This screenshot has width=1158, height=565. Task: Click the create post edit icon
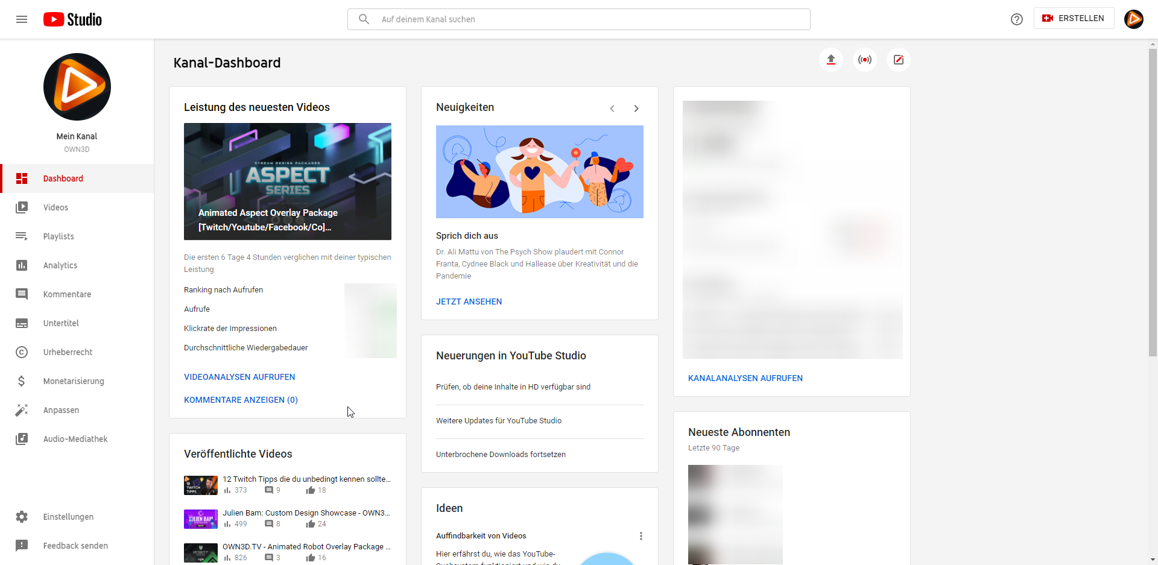point(898,60)
